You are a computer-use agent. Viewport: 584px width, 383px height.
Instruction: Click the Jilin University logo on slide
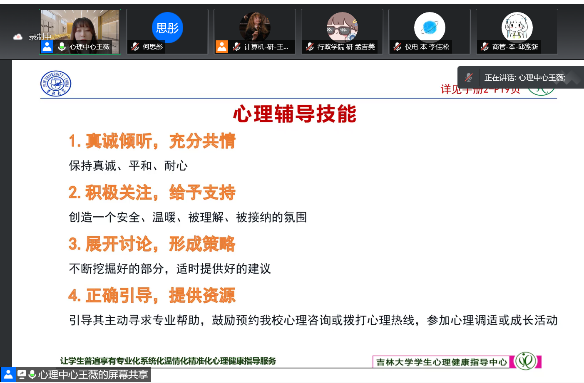tap(56, 84)
